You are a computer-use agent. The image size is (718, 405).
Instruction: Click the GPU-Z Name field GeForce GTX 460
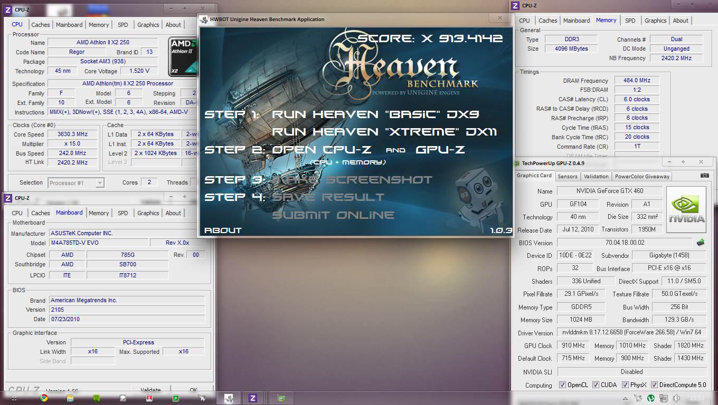(x=609, y=191)
